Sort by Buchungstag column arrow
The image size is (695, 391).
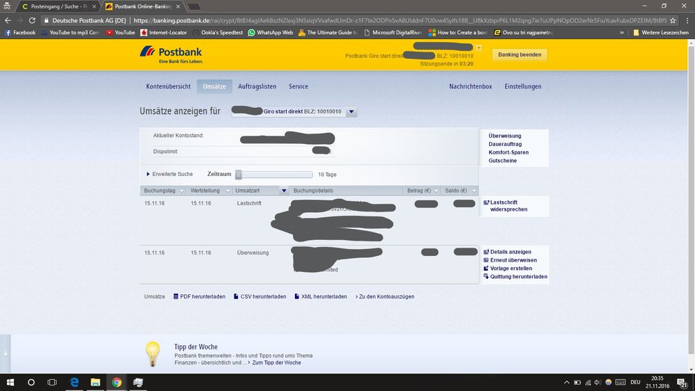click(182, 191)
